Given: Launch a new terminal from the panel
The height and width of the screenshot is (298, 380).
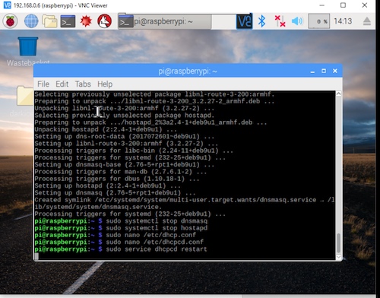Looking at the screenshot, I should tap(68, 21).
